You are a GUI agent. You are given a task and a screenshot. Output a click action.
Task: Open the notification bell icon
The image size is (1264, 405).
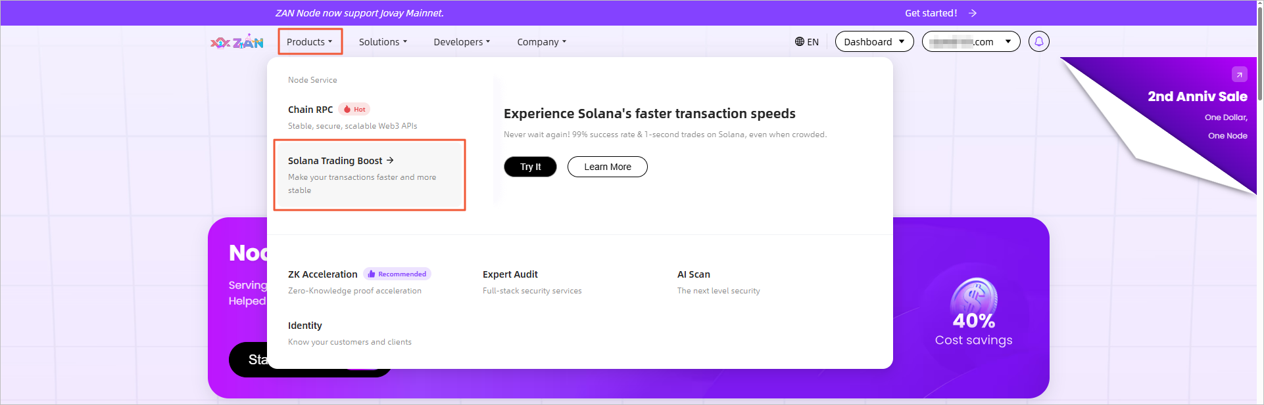(1039, 41)
